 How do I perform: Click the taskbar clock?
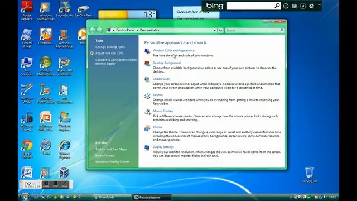pos(332,197)
